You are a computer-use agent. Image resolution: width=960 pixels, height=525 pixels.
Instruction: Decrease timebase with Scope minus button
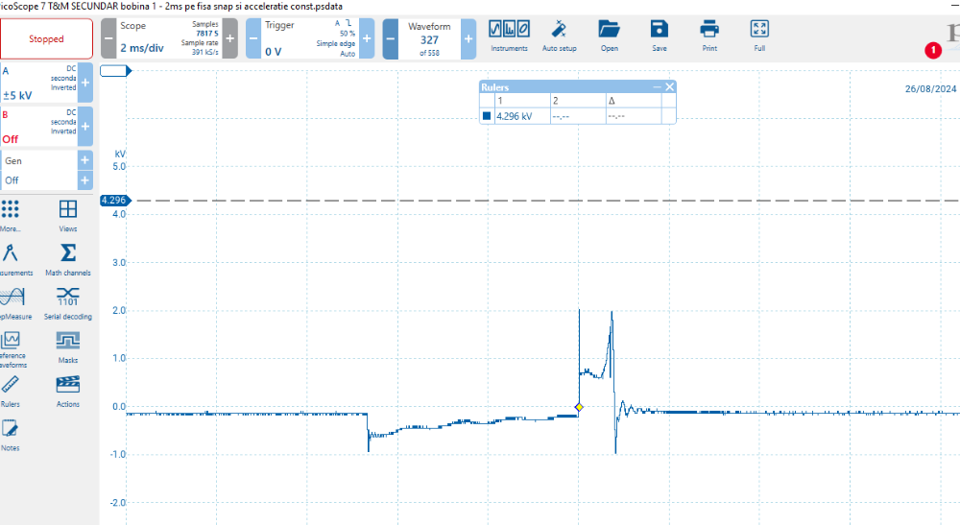tap(108, 39)
